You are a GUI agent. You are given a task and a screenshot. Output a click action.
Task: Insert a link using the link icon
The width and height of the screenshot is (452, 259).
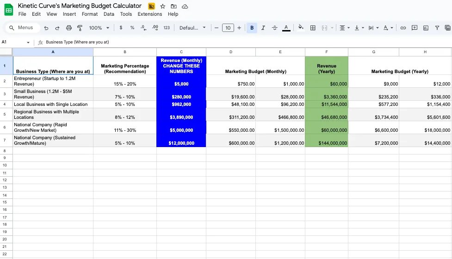(403, 28)
